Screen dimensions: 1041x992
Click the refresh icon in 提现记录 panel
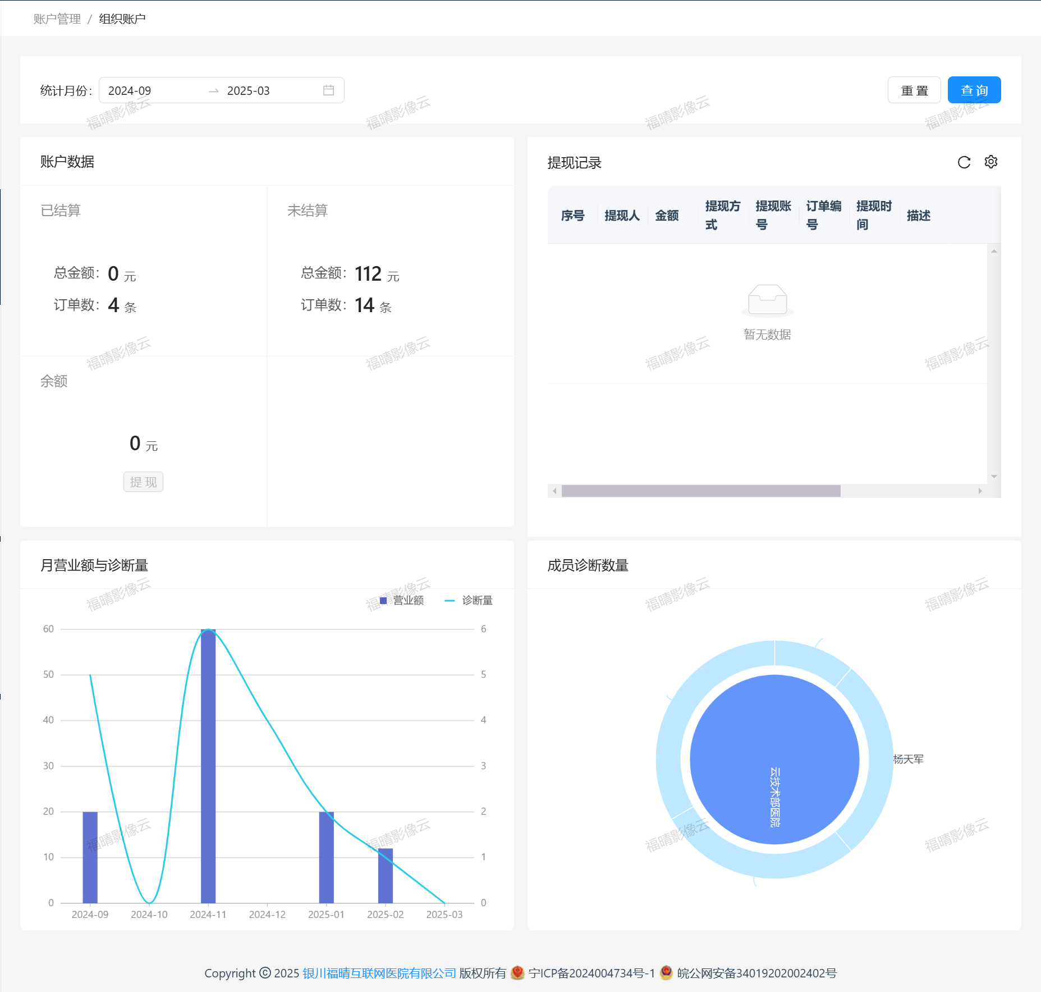point(964,162)
